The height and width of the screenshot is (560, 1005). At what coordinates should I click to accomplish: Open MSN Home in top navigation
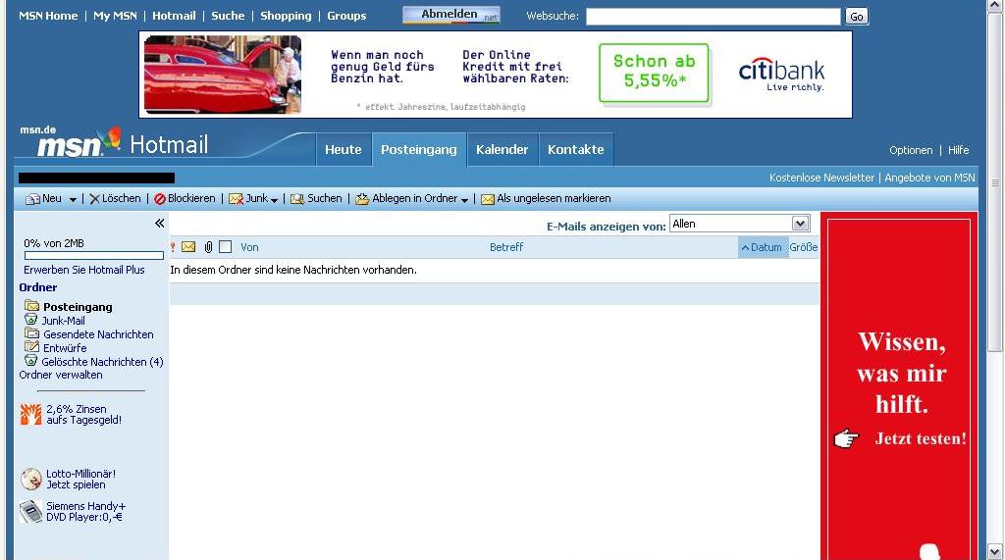click(x=48, y=16)
